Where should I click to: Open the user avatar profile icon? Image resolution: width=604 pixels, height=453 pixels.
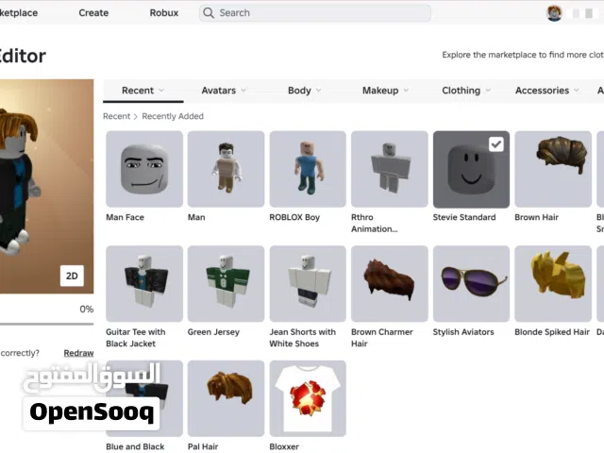tap(554, 13)
